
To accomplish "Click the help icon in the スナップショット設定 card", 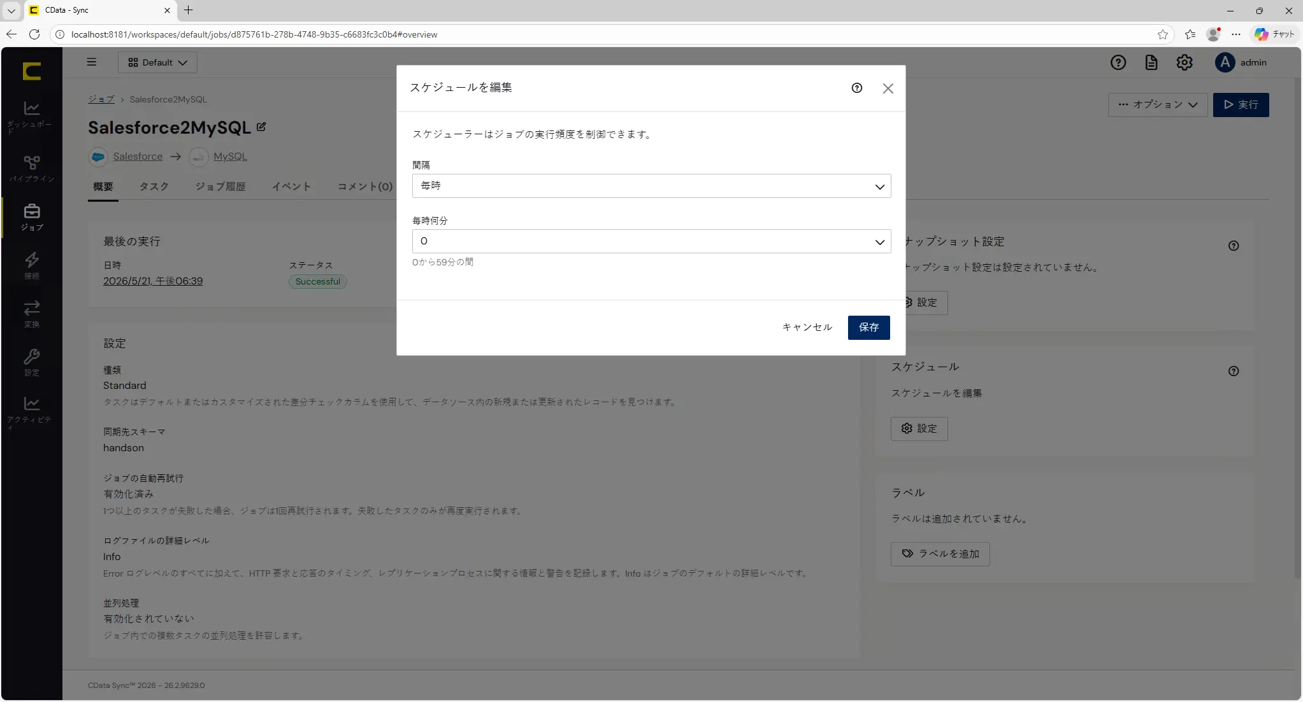I will [x=1234, y=246].
